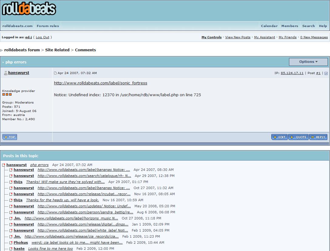Open 'php errors' entry in topic list
The width and height of the screenshot is (330, 251).
[x=39, y=165]
